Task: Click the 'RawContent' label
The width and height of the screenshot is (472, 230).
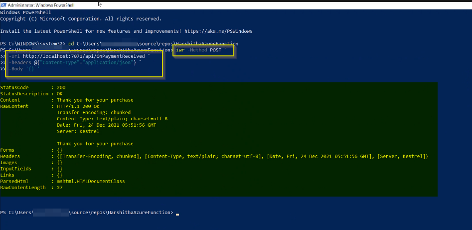Action: 14,106
